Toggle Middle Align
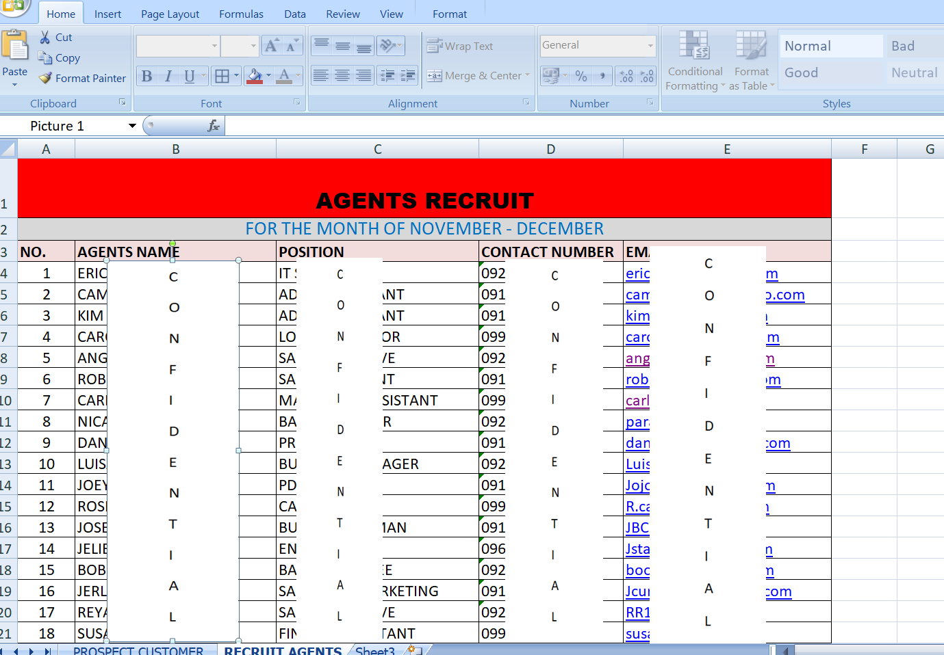Viewport: 944px width, 655px height. click(343, 46)
